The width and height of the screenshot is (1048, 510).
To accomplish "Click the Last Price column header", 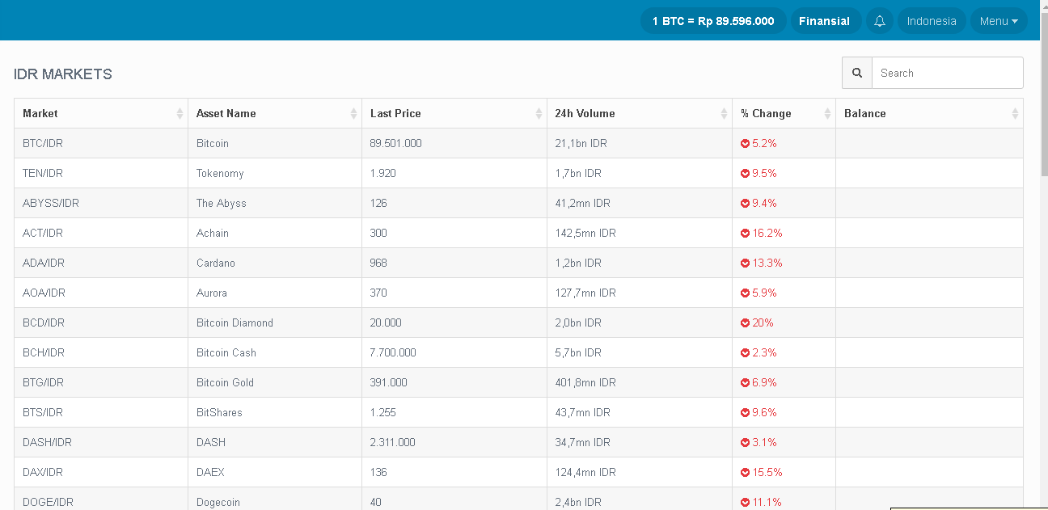I will click(x=454, y=113).
